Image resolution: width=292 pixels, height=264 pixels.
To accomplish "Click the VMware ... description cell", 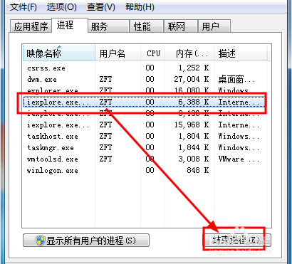I will coord(239,159).
